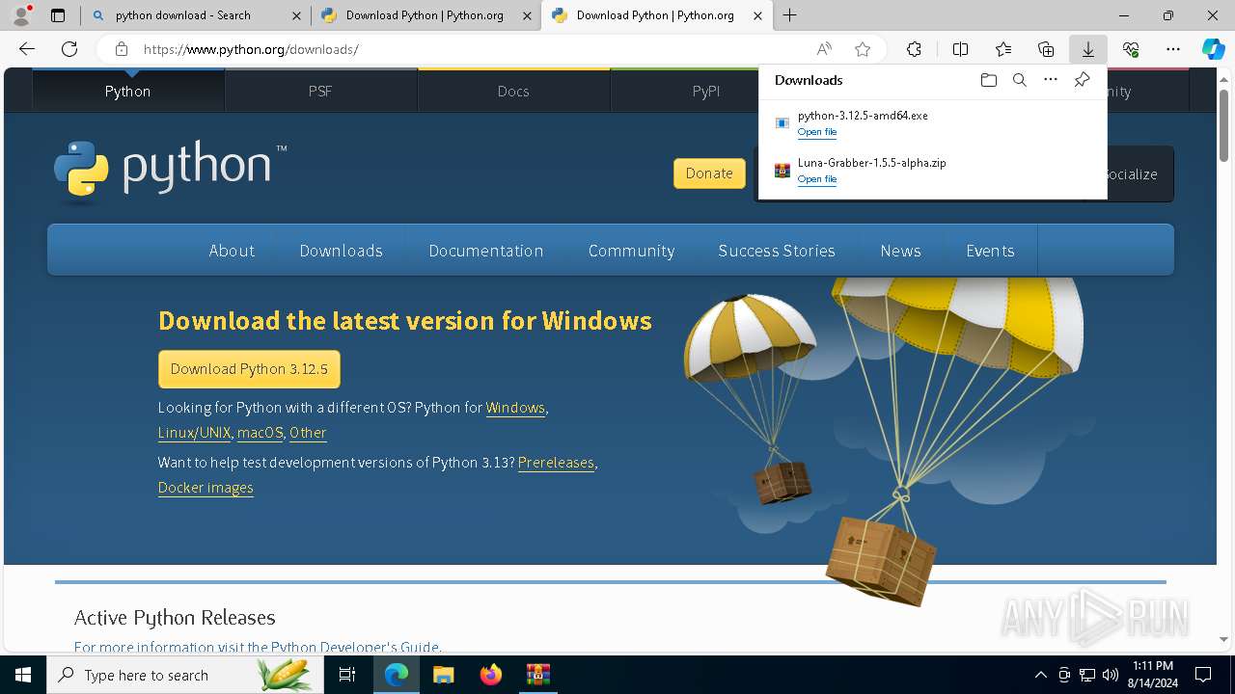Image resolution: width=1235 pixels, height=694 pixels.
Task: Follow the Windows download link
Action: click(515, 408)
